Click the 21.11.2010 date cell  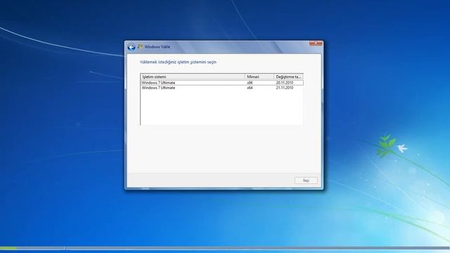click(x=285, y=88)
